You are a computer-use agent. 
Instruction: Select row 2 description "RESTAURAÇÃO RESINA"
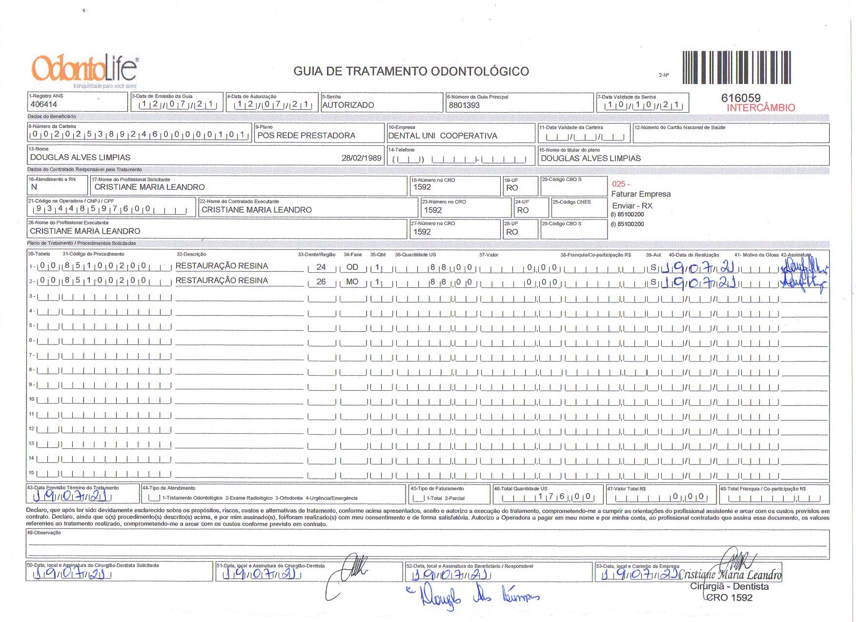pos(222,281)
